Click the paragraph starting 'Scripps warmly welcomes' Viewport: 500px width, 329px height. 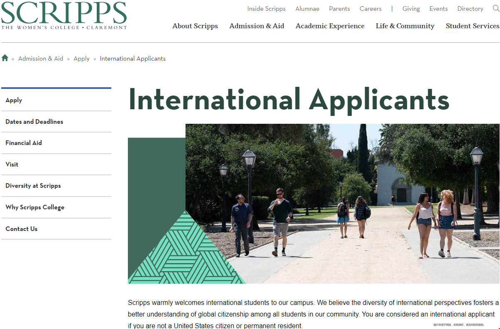pos(314,314)
